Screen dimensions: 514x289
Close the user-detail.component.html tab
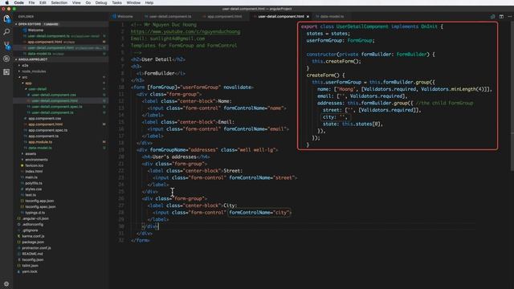(x=308, y=16)
